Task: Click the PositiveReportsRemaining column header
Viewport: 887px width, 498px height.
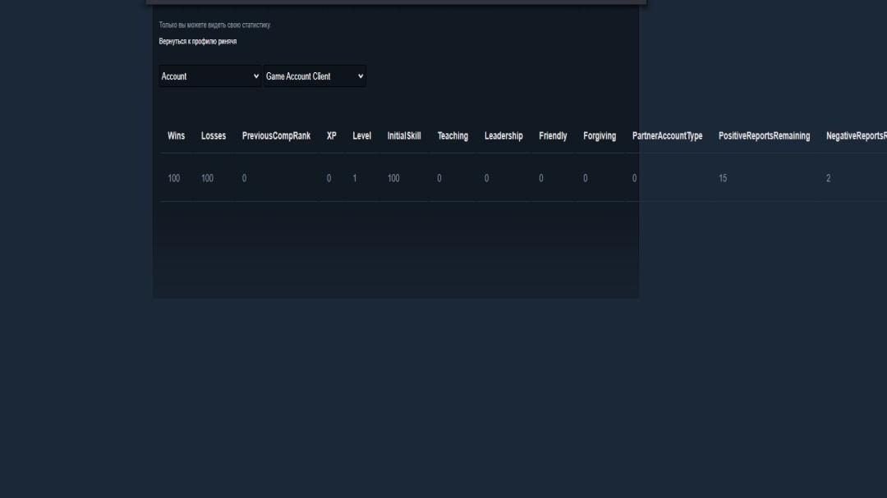Action: tap(765, 135)
